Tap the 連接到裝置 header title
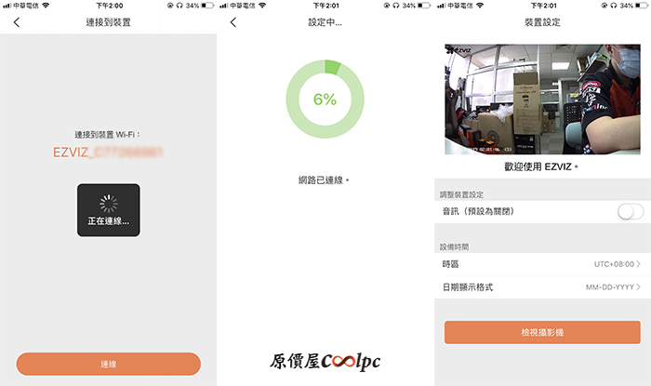The width and height of the screenshot is (651, 386). point(109,22)
